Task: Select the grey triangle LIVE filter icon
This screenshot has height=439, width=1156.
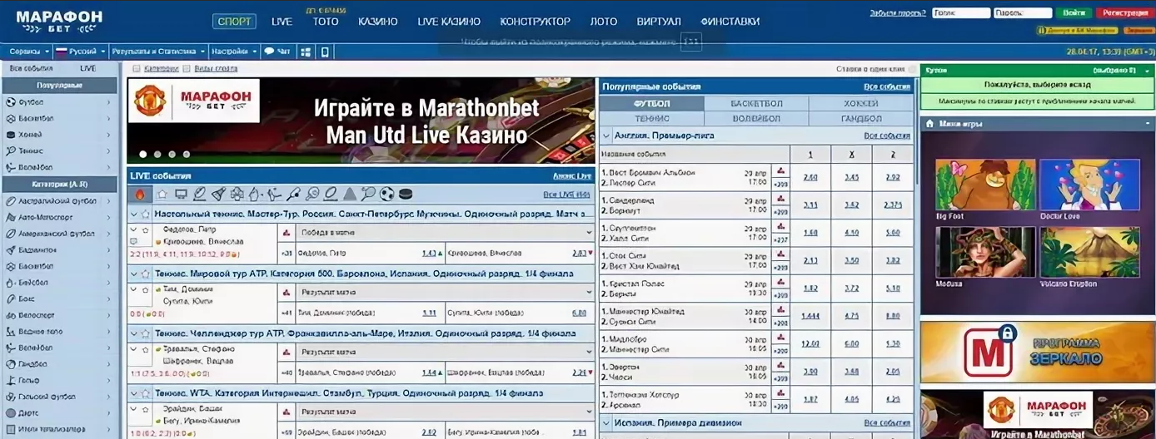Action: 350,194
